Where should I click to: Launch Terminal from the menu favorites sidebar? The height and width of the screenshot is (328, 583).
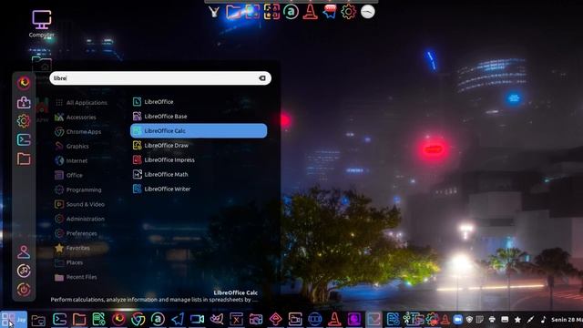tap(24, 139)
